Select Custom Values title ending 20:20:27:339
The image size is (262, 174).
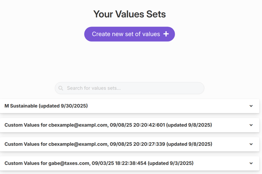tap(108, 144)
